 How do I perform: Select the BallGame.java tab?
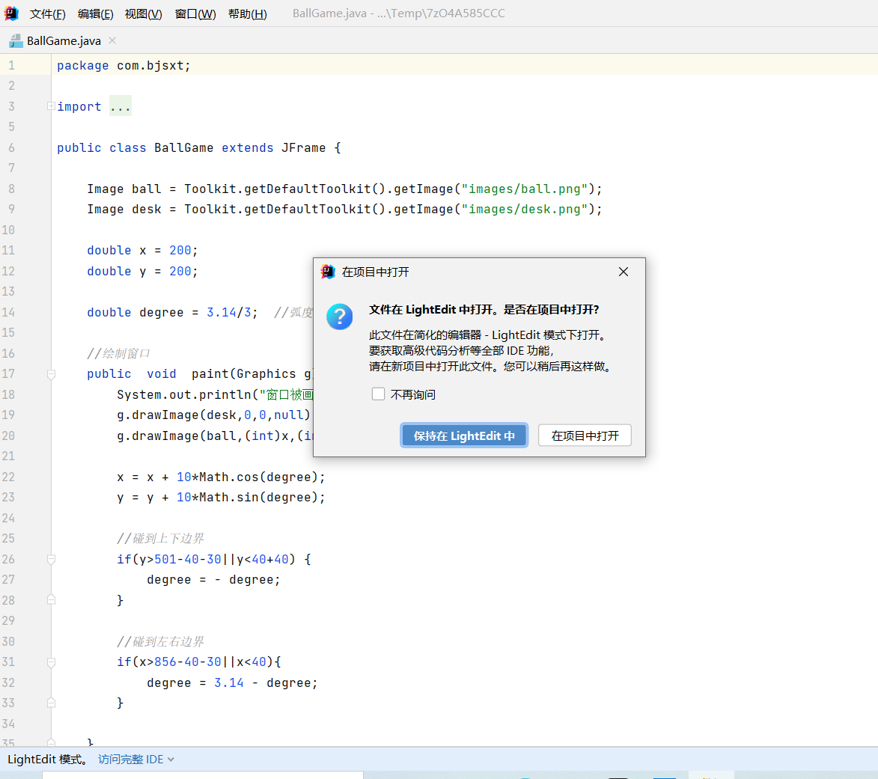64,41
